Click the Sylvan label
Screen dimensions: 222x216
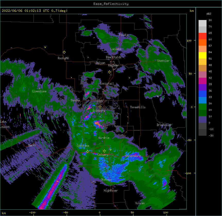point(100,63)
